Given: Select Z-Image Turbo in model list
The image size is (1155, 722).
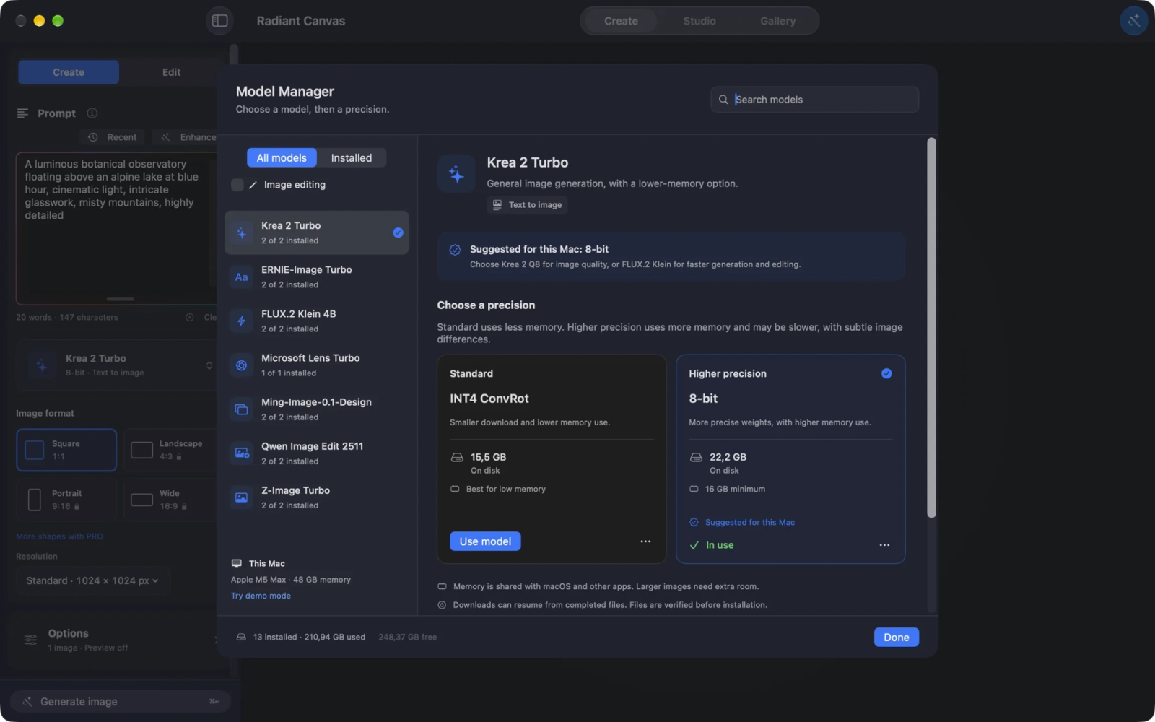Looking at the screenshot, I should pyautogui.click(x=316, y=497).
